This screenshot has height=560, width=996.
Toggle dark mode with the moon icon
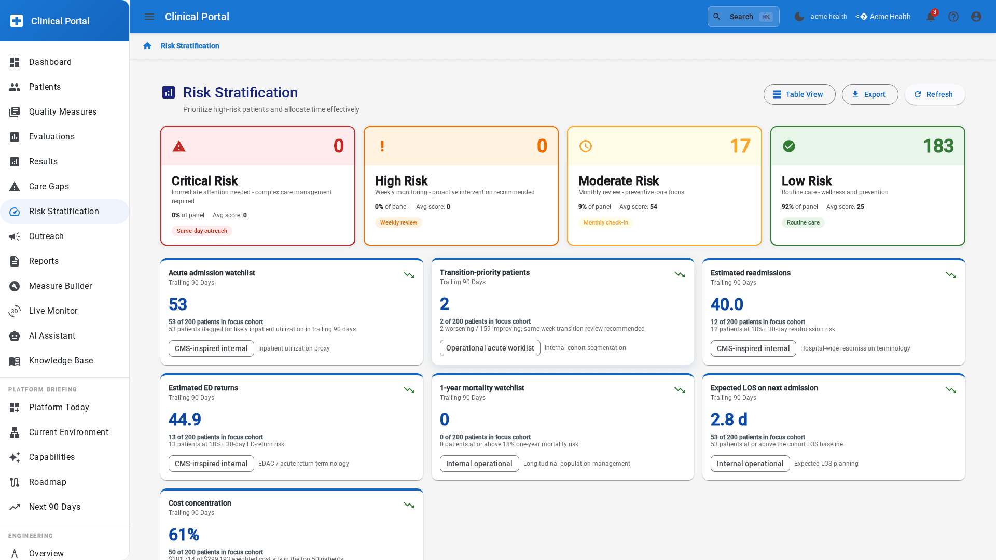coord(799,16)
